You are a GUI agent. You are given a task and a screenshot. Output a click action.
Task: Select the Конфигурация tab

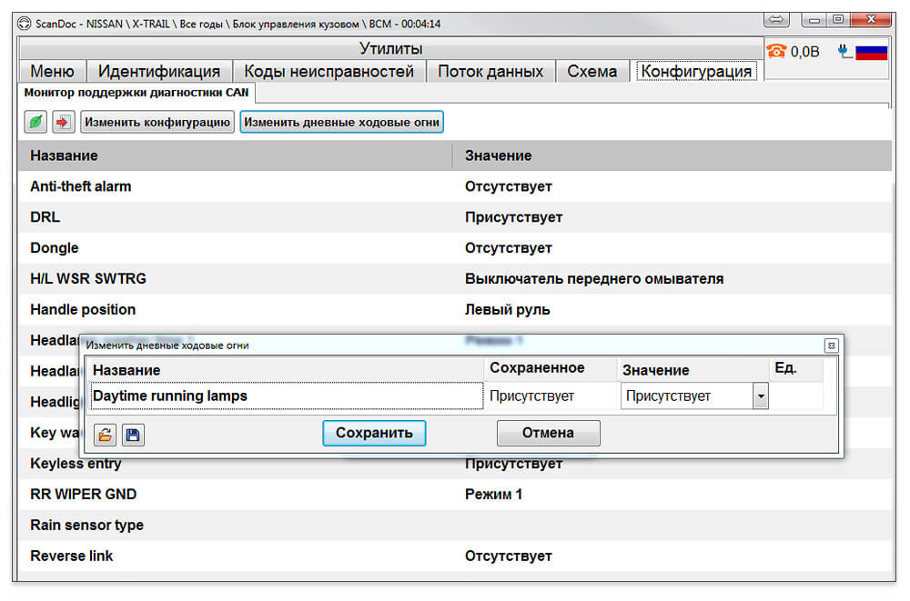tap(696, 71)
